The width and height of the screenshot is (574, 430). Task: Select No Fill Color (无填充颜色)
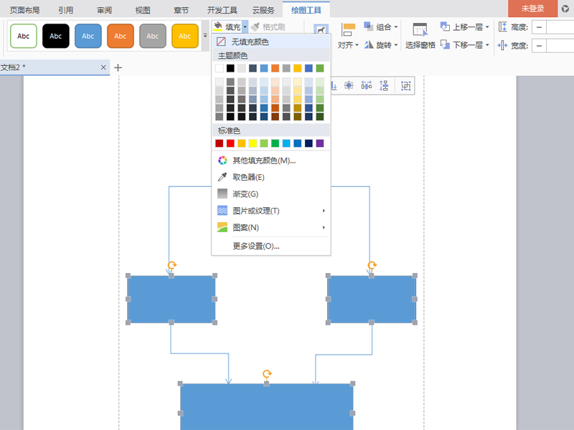click(x=250, y=42)
